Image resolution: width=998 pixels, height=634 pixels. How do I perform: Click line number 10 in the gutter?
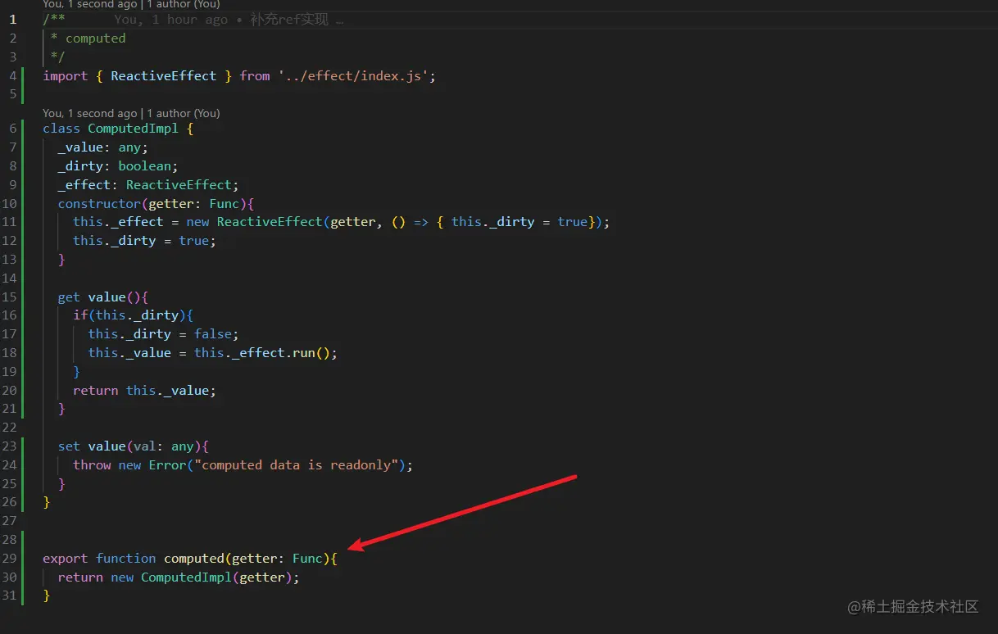pyautogui.click(x=9, y=203)
